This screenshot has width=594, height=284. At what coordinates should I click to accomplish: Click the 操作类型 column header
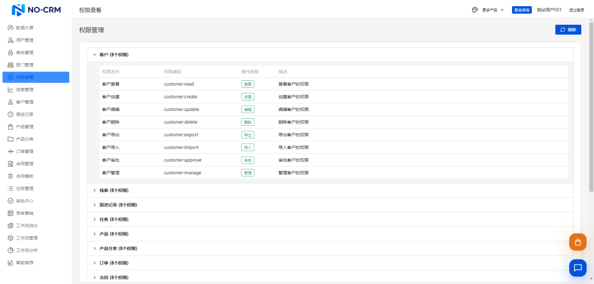click(x=250, y=71)
